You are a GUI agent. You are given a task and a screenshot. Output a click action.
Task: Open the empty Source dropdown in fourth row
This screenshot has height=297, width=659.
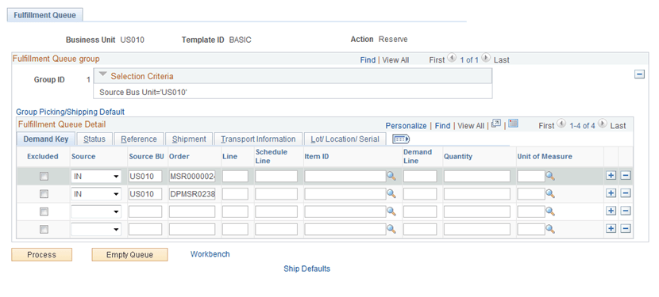(x=96, y=229)
